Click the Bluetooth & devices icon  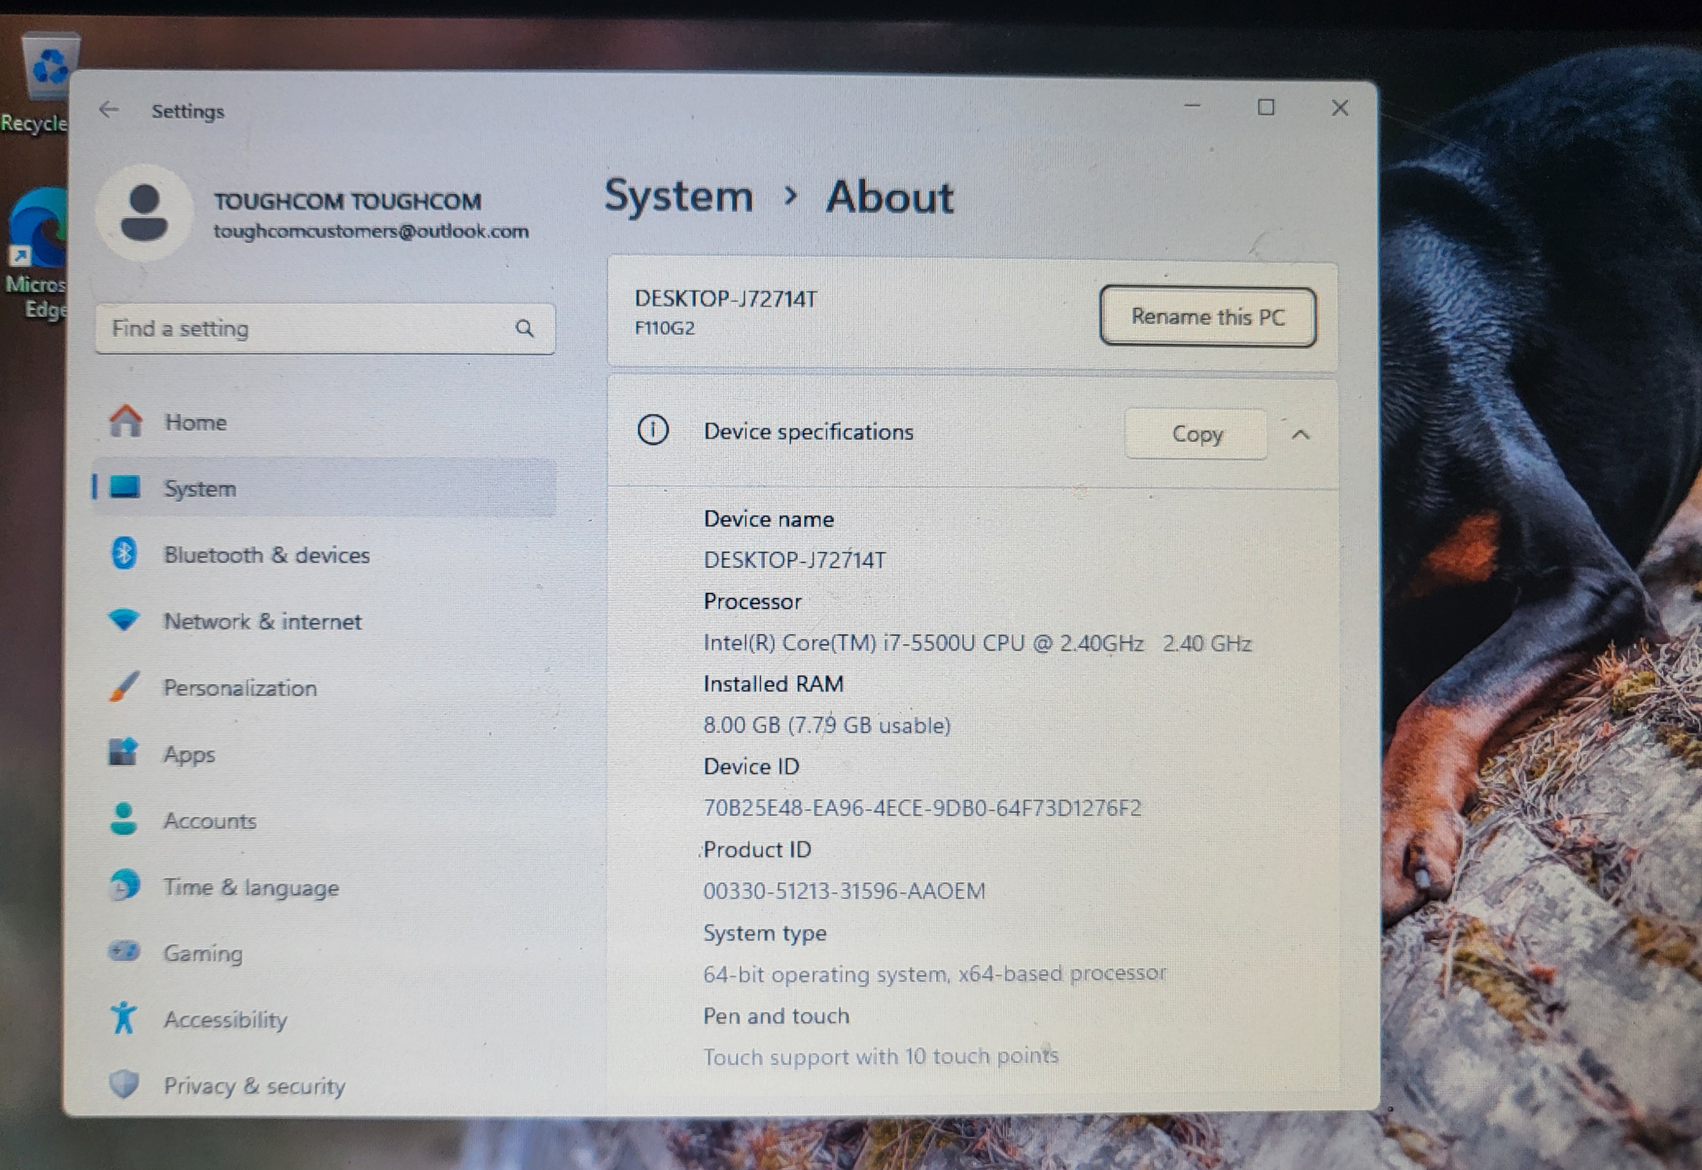point(124,553)
